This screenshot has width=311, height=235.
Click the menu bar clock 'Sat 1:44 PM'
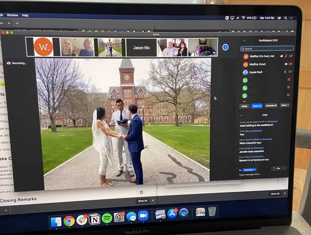[x=267, y=18]
